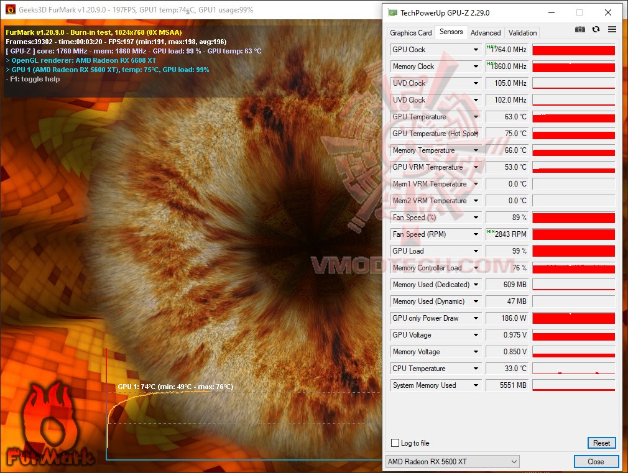The image size is (628, 473).
Task: Click the Memory Controller Load history graph
Action: (x=573, y=268)
